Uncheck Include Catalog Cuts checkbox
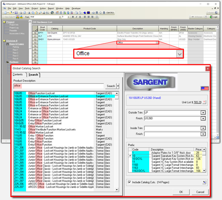Image resolution: width=222 pixels, height=200 pixels. [129, 182]
